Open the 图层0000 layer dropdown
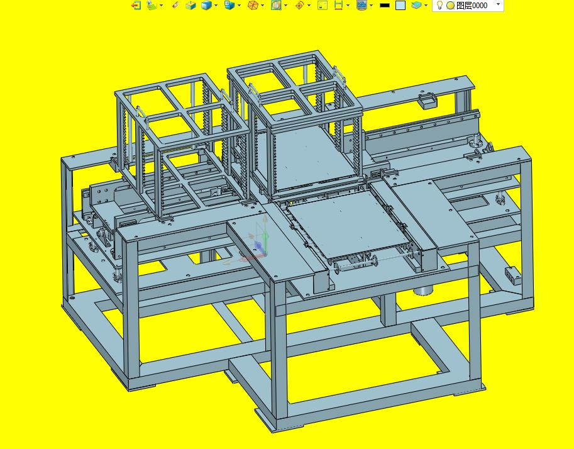Image resolution: width=574 pixels, height=449 pixels. (498, 5)
